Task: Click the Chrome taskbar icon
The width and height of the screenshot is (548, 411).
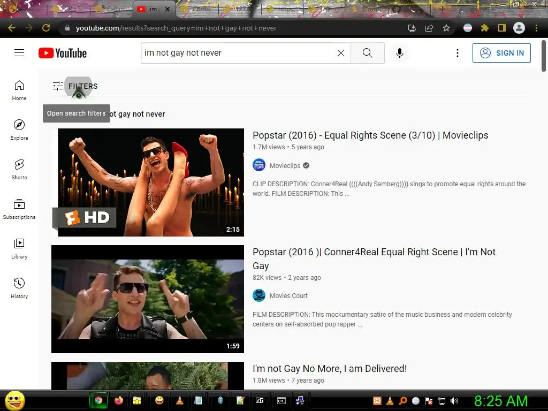Action: [x=98, y=400]
